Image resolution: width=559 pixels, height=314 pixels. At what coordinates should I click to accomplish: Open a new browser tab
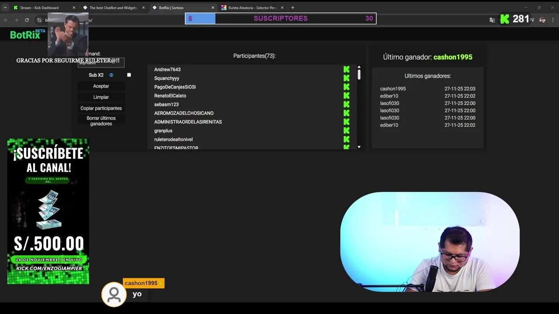click(x=293, y=7)
